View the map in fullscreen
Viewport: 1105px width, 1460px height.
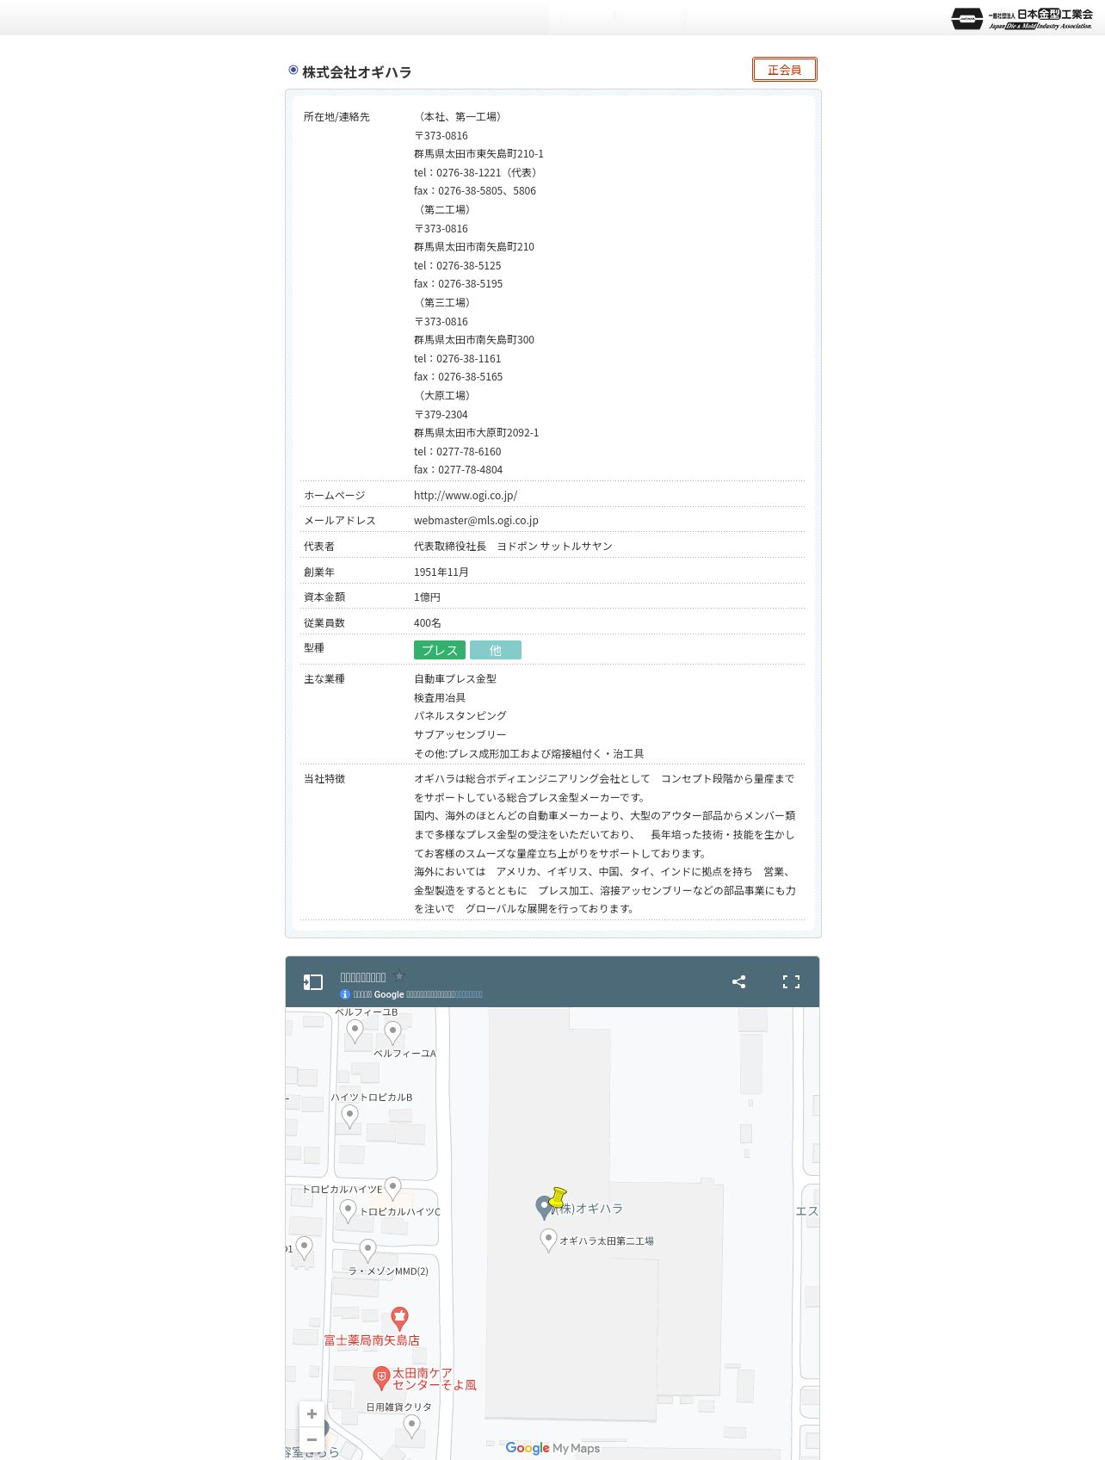791,981
